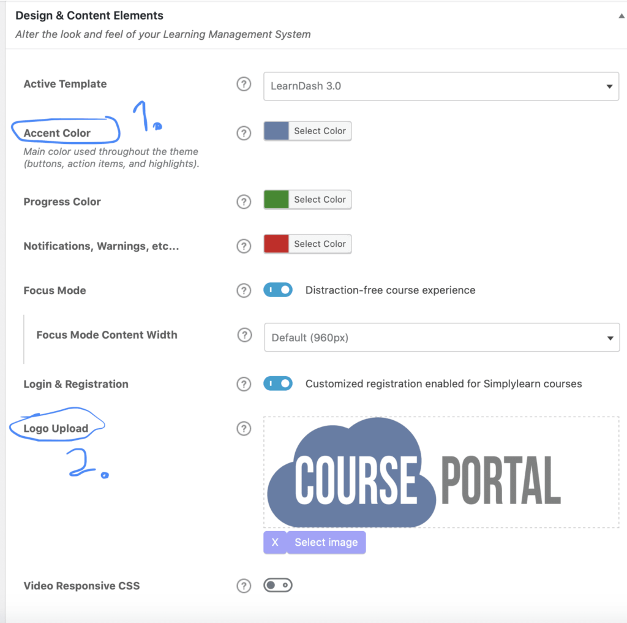Click help icon beside Logo Upload
627x623 pixels.
244,428
